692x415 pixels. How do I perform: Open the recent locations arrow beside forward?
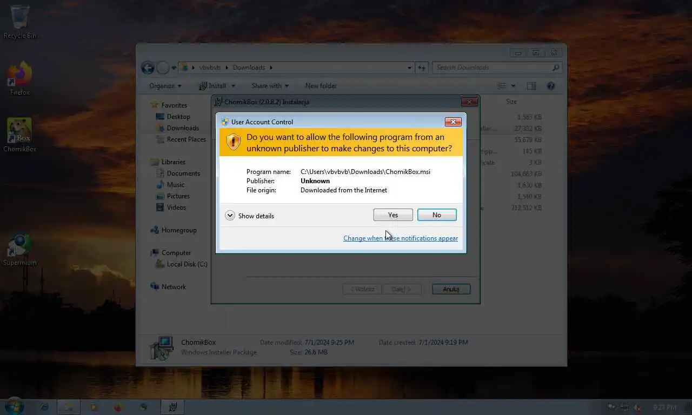(x=174, y=68)
